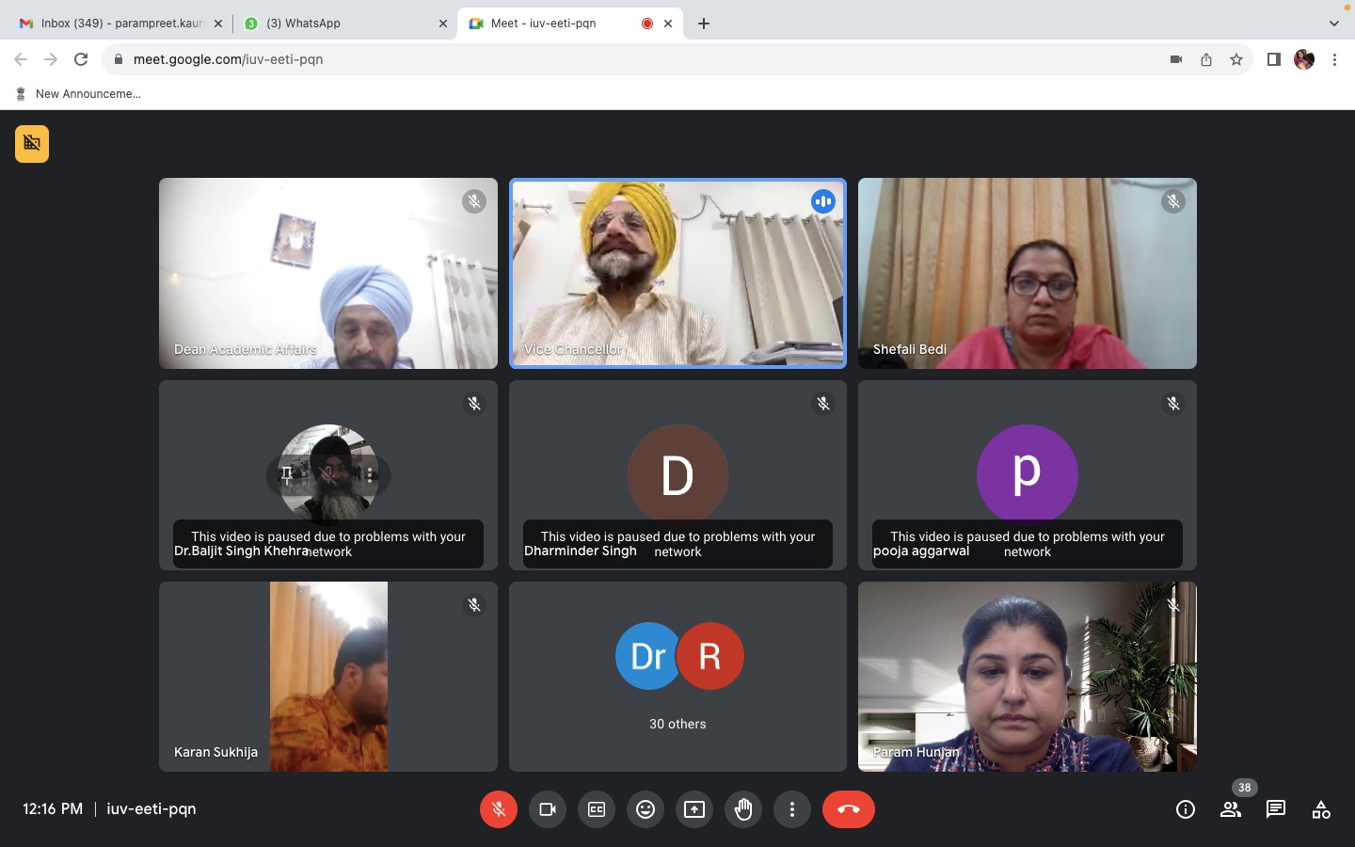Click muted mic on Karan Sukhija tile
Screen dimensions: 1355x847
[x=474, y=605]
